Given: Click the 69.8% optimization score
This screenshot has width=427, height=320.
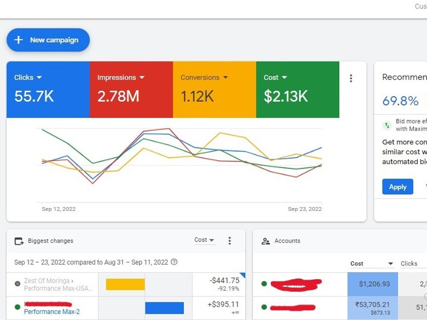Looking at the screenshot, I should [x=401, y=101].
